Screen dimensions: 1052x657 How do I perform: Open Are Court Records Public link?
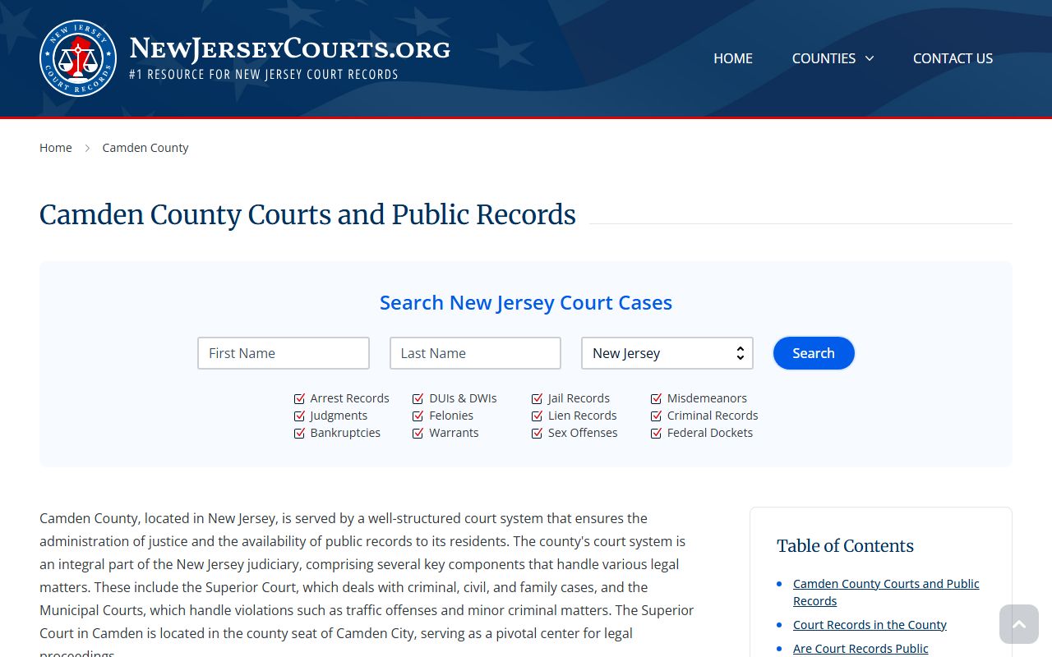[861, 649]
